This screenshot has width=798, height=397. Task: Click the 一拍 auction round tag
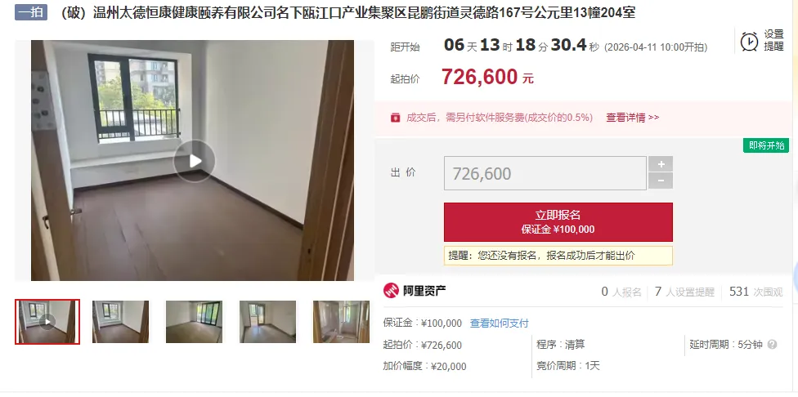(31, 12)
